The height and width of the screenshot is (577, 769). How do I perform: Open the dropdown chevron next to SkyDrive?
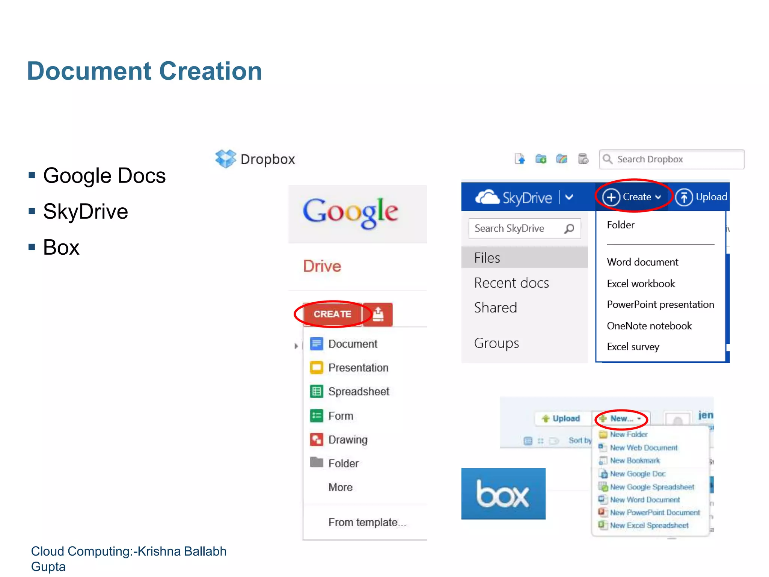569,197
